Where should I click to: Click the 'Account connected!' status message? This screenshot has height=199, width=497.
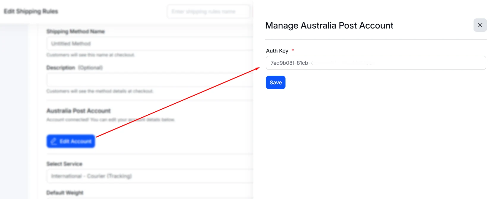[111, 120]
